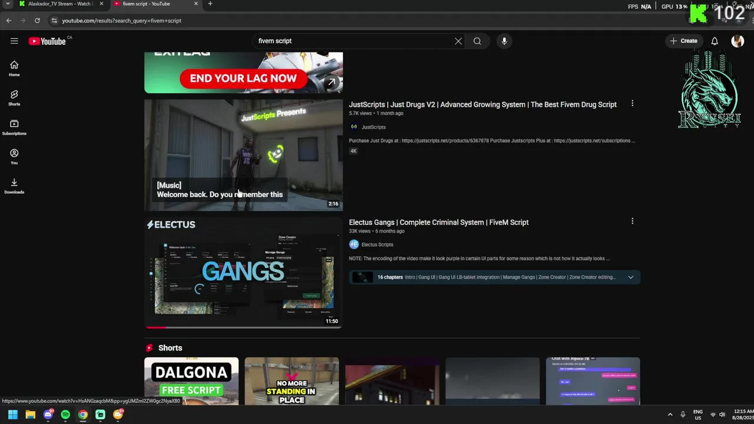The width and height of the screenshot is (754, 424).
Task: Play the Electus GANGS video thumbnail
Action: point(243,273)
